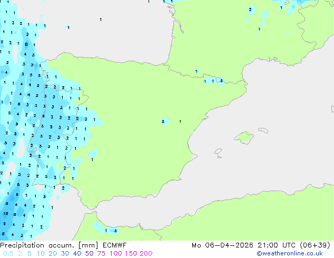Pick the 200 mm legend value
334x258 pixels.
(x=146, y=254)
